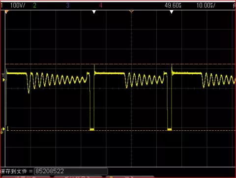Select the blue channel 3 indicator
The width and height of the screenshot is (236, 178).
68,5
